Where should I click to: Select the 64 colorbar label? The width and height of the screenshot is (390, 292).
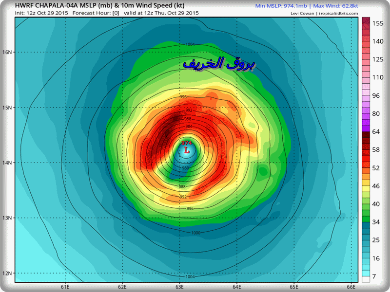(x=376, y=131)
